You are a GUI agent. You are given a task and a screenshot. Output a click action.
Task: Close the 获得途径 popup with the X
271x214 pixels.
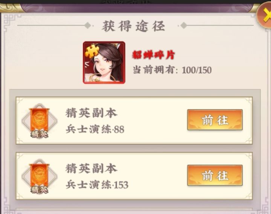click(265, 15)
